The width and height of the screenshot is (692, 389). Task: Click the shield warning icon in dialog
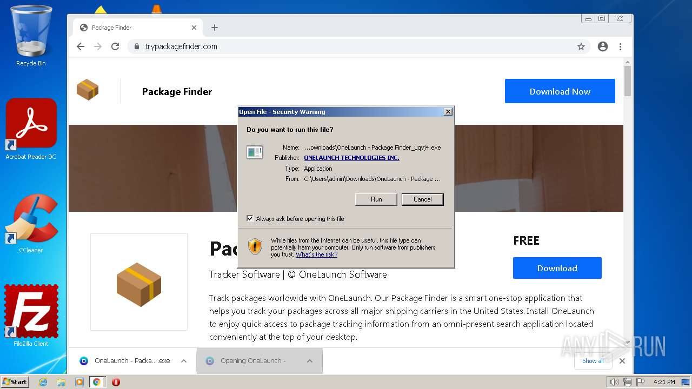point(255,247)
